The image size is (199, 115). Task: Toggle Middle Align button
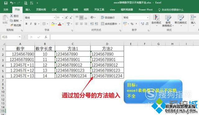(81, 17)
